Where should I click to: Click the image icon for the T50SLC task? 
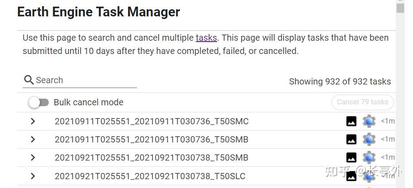pyautogui.click(x=351, y=176)
